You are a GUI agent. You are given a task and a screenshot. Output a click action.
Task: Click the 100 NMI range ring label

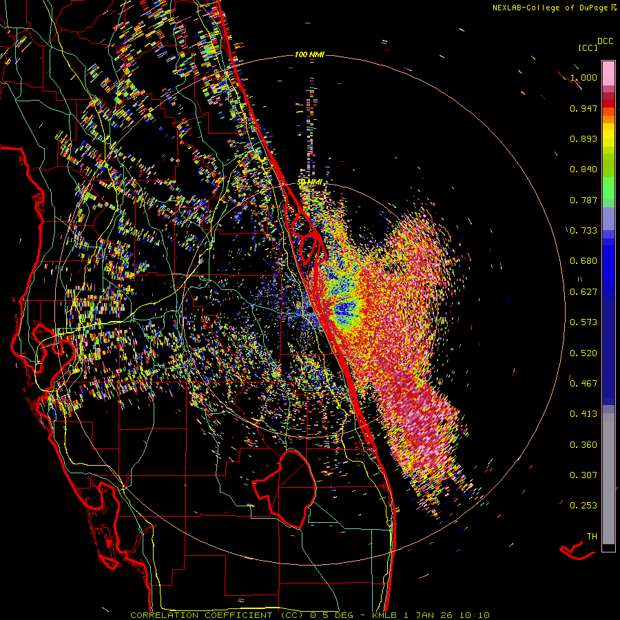pos(309,54)
